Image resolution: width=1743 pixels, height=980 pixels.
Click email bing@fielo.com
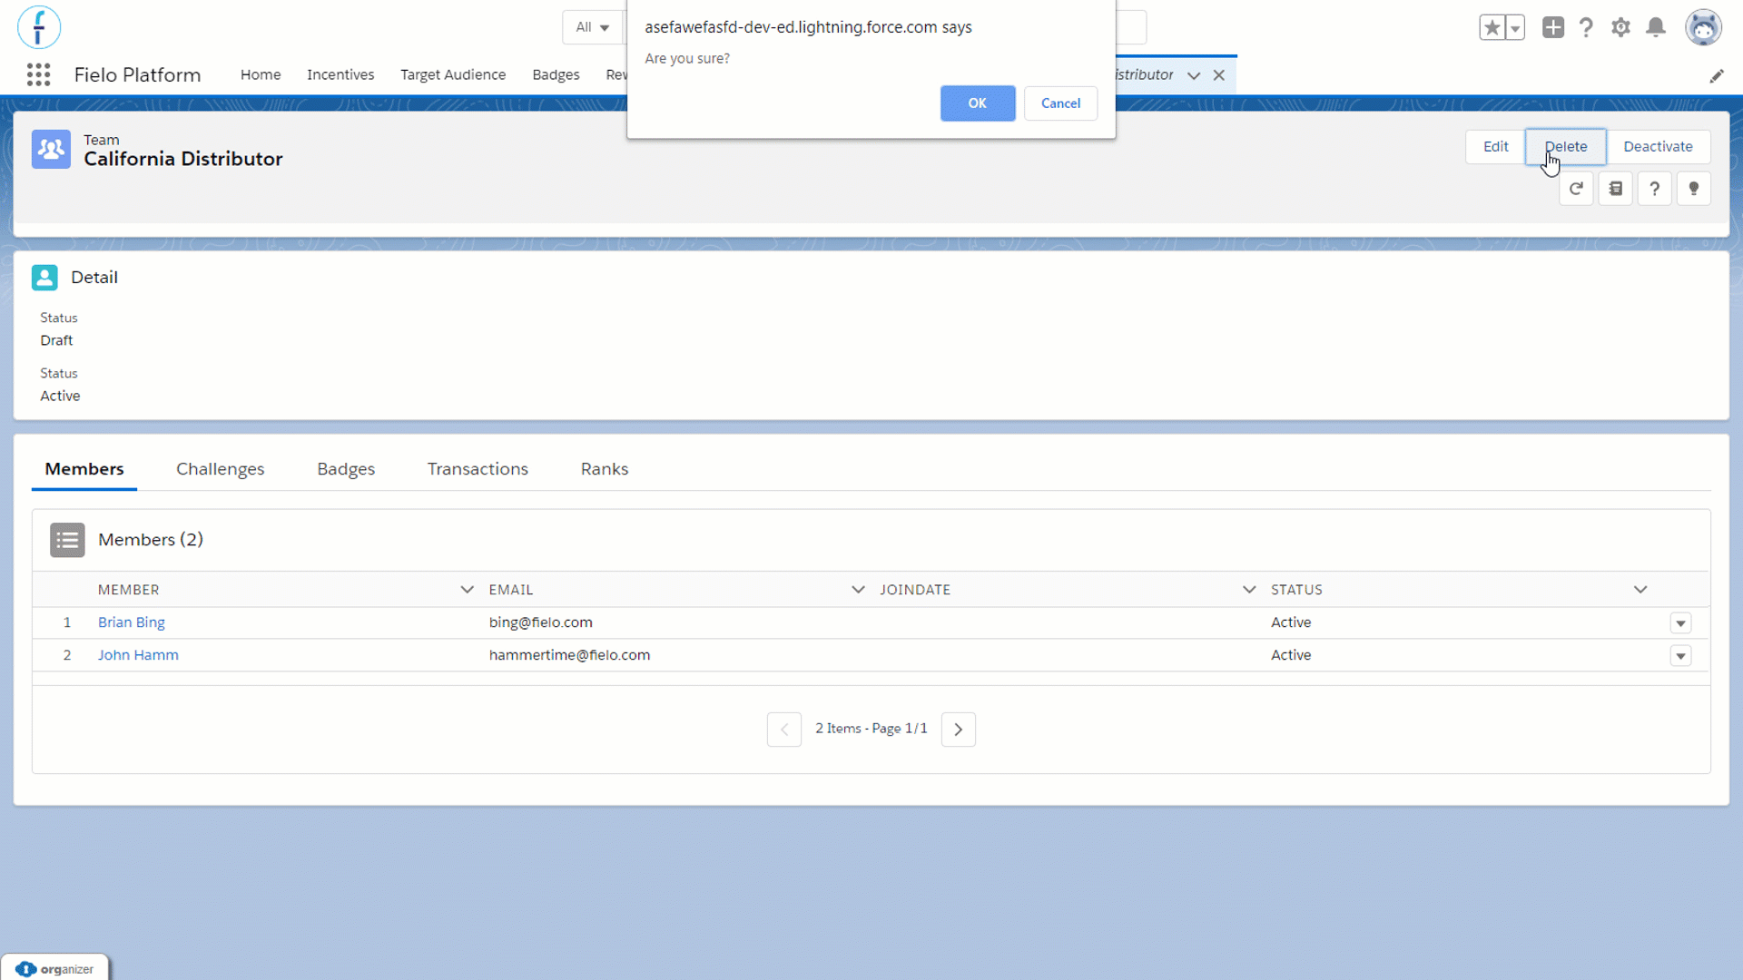pos(541,622)
